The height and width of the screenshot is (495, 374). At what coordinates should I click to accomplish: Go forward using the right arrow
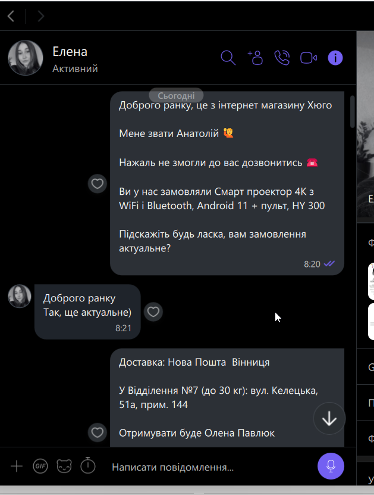[x=41, y=16]
